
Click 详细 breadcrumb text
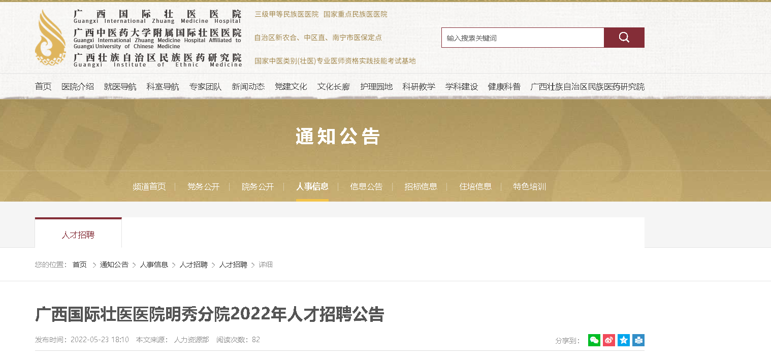(x=266, y=265)
